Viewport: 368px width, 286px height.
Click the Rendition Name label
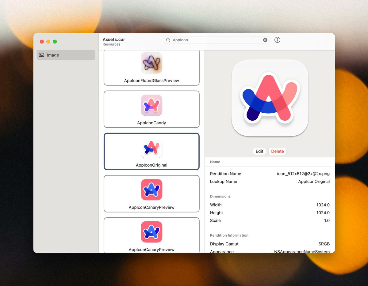point(225,174)
